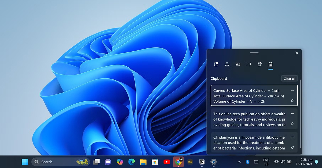This screenshot has height=168, width=322.
Task: Open Microsoft Copilot from the taskbar
Action: 120,162
